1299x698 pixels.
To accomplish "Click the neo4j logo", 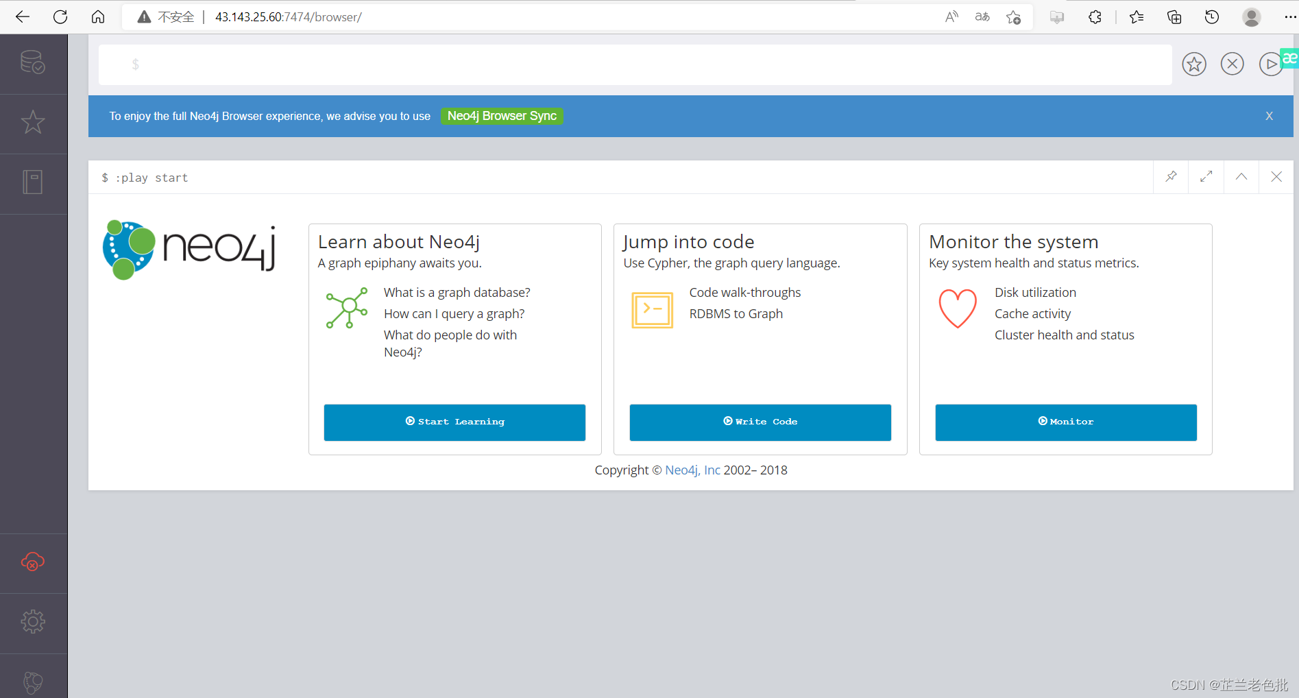I will (190, 250).
